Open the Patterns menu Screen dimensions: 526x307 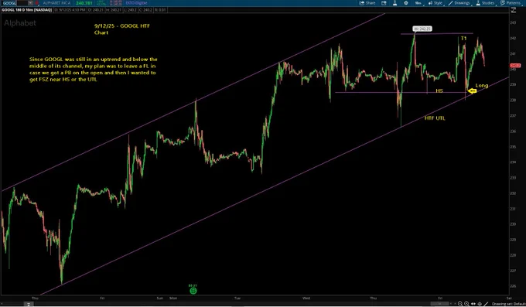[511, 3]
